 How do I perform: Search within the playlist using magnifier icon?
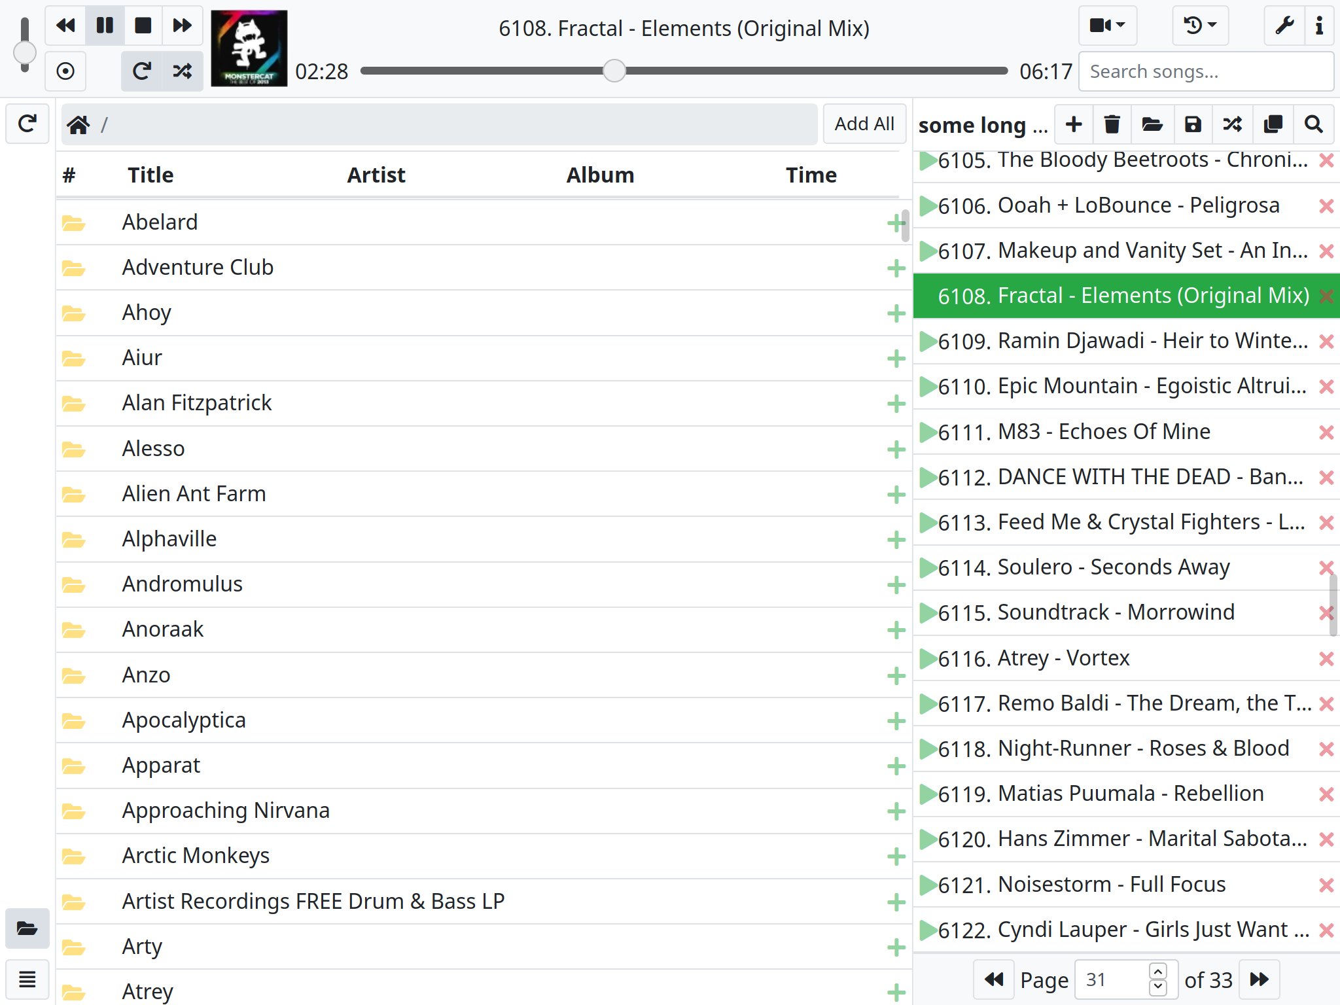tap(1313, 124)
